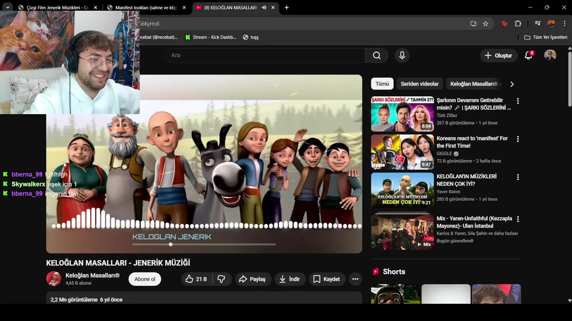
Task: Open Keloğlan Masalları® channel avatar
Action: [54, 279]
